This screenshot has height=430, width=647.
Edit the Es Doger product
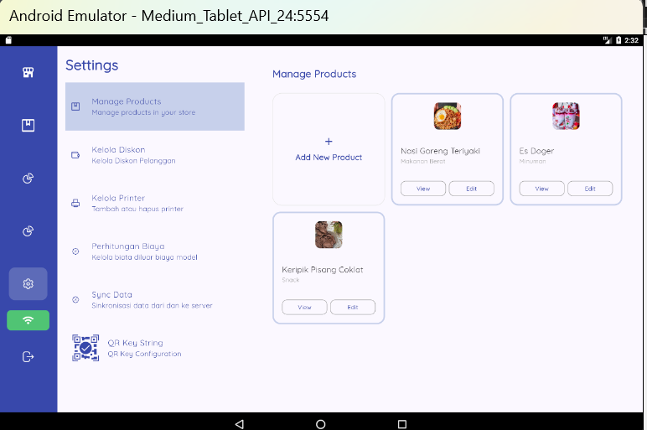click(x=590, y=189)
